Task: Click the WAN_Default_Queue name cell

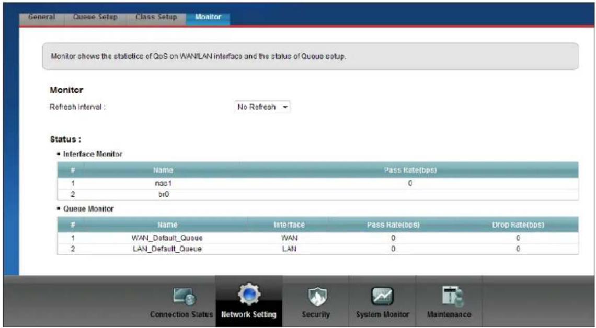Action: point(167,238)
